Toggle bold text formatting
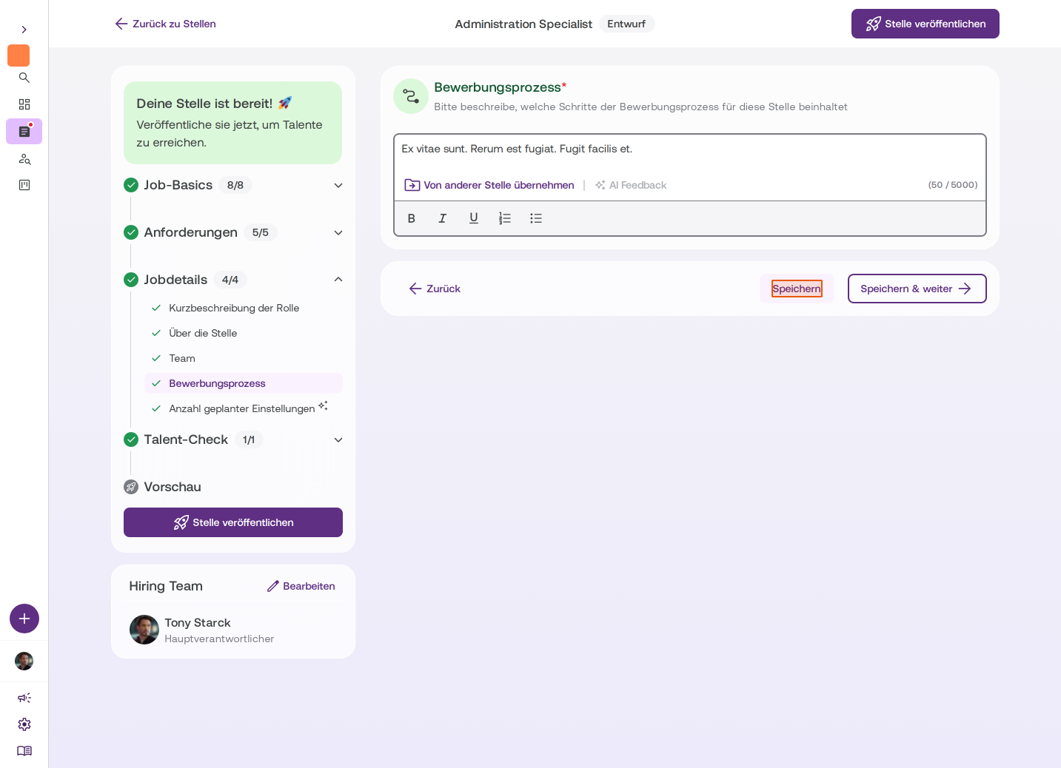The image size is (1061, 768). [412, 218]
